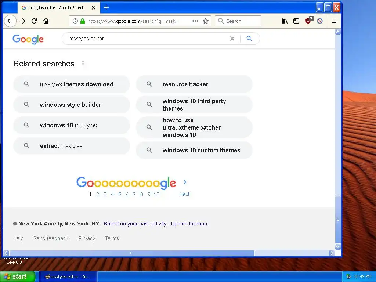Open the Windows XP start menu
376x282 pixels.
(18, 276)
